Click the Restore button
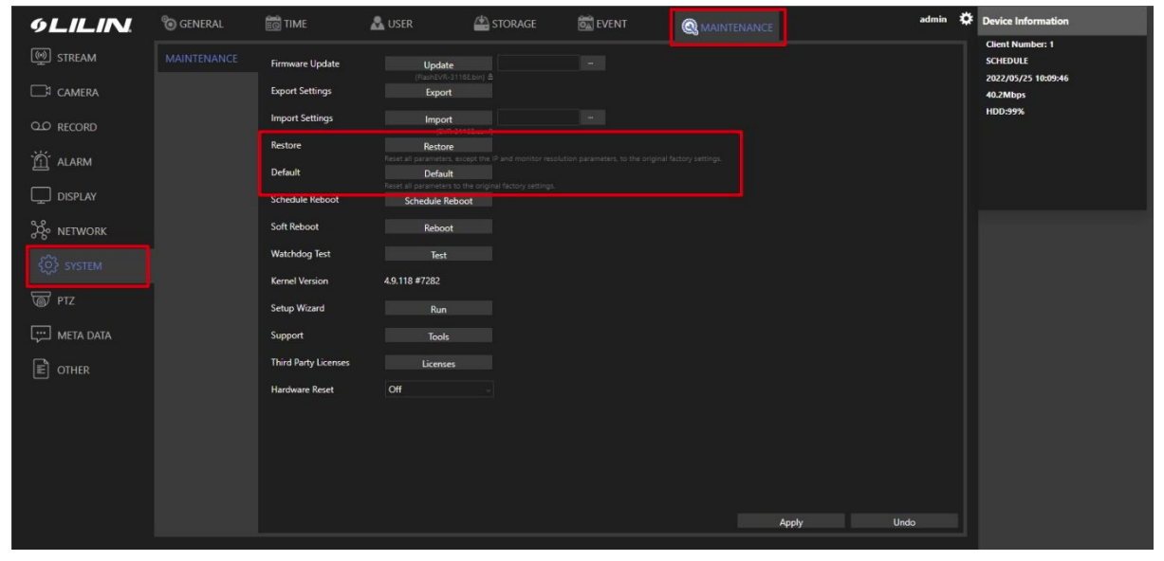Viewport: 1164px width, 561px height. click(438, 146)
